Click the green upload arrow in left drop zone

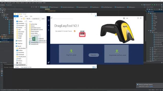tap(71, 51)
